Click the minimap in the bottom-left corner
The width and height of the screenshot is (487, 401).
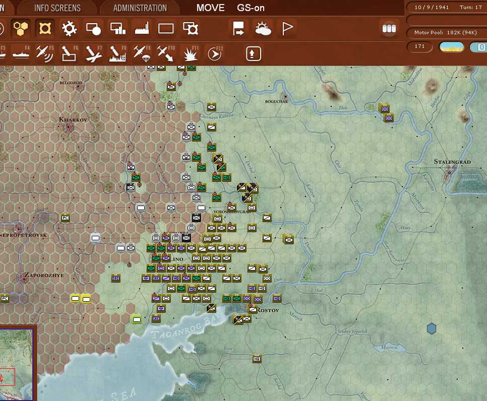click(18, 363)
